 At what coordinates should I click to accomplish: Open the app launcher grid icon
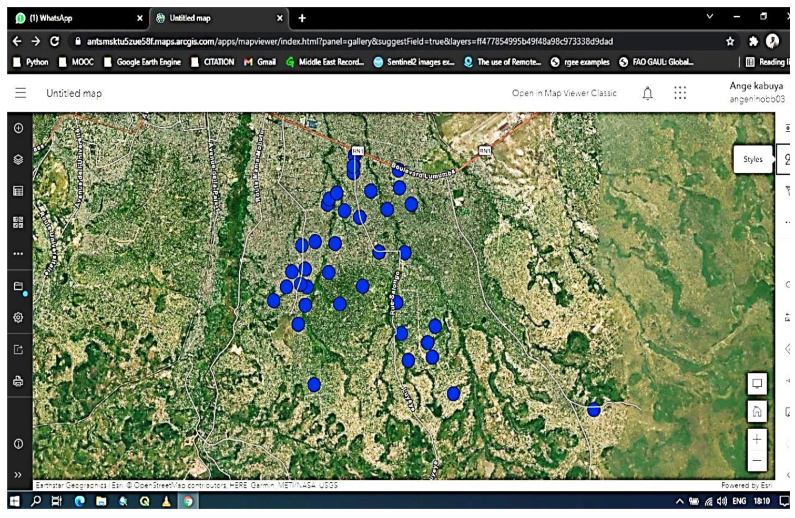click(x=680, y=94)
